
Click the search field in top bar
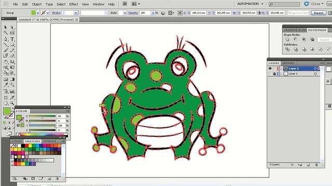click(x=284, y=4)
